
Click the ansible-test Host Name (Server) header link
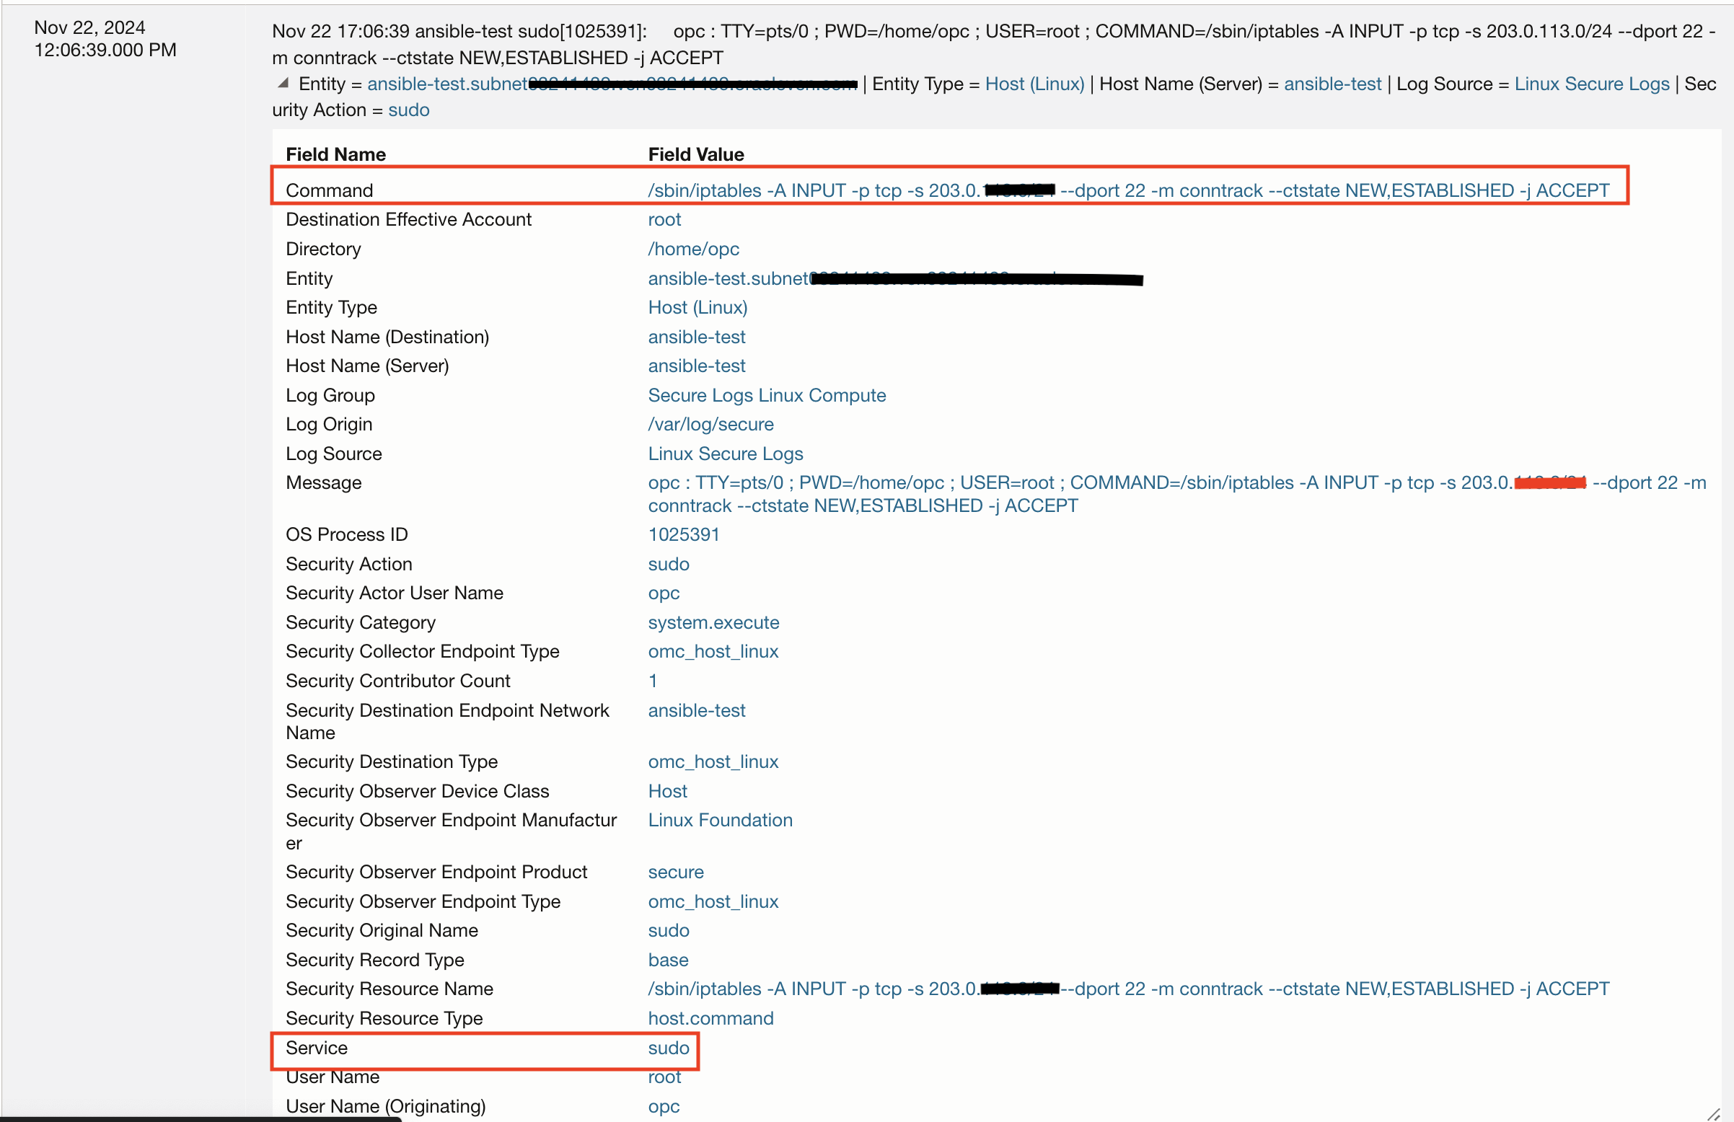(1332, 84)
